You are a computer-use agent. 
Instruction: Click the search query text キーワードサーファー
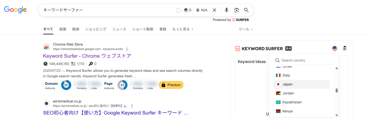pos(63,10)
